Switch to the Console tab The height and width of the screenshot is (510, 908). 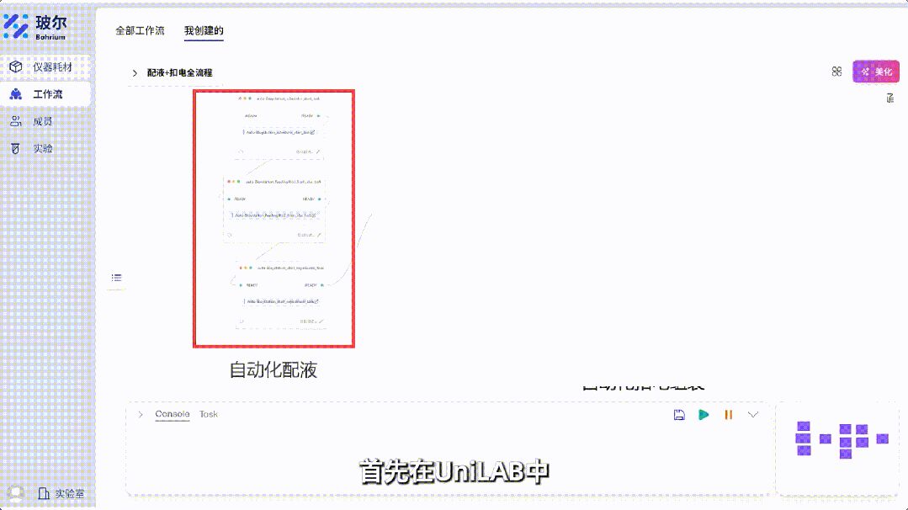coord(172,414)
